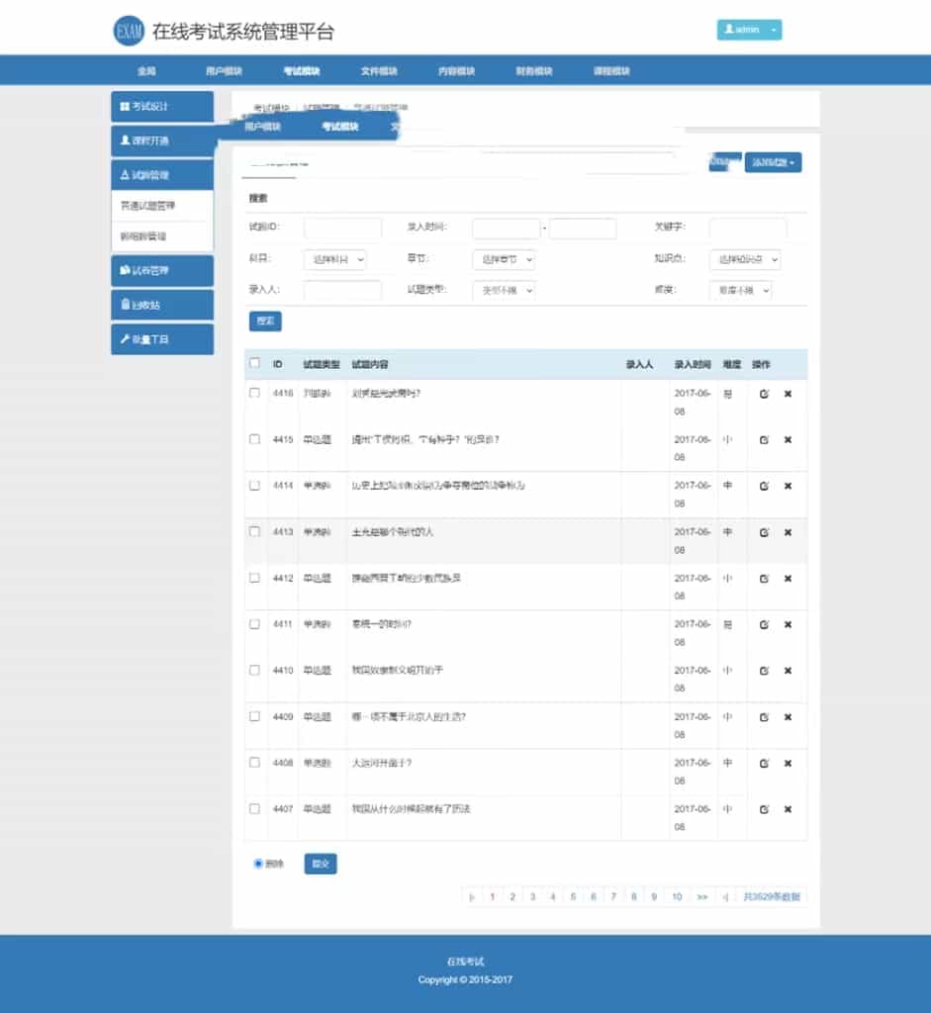Open the 章节 chapter dropdown
The width and height of the screenshot is (931, 1013).
(x=504, y=259)
